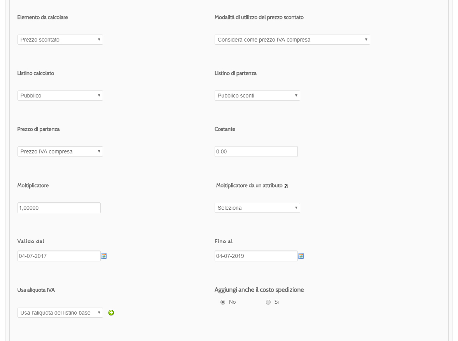This screenshot has width=458, height=341.
Task: Click the Valido dal date field
Action: point(59,256)
